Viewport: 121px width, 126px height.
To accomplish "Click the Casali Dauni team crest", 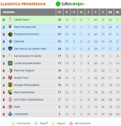I will tap(10, 20).
